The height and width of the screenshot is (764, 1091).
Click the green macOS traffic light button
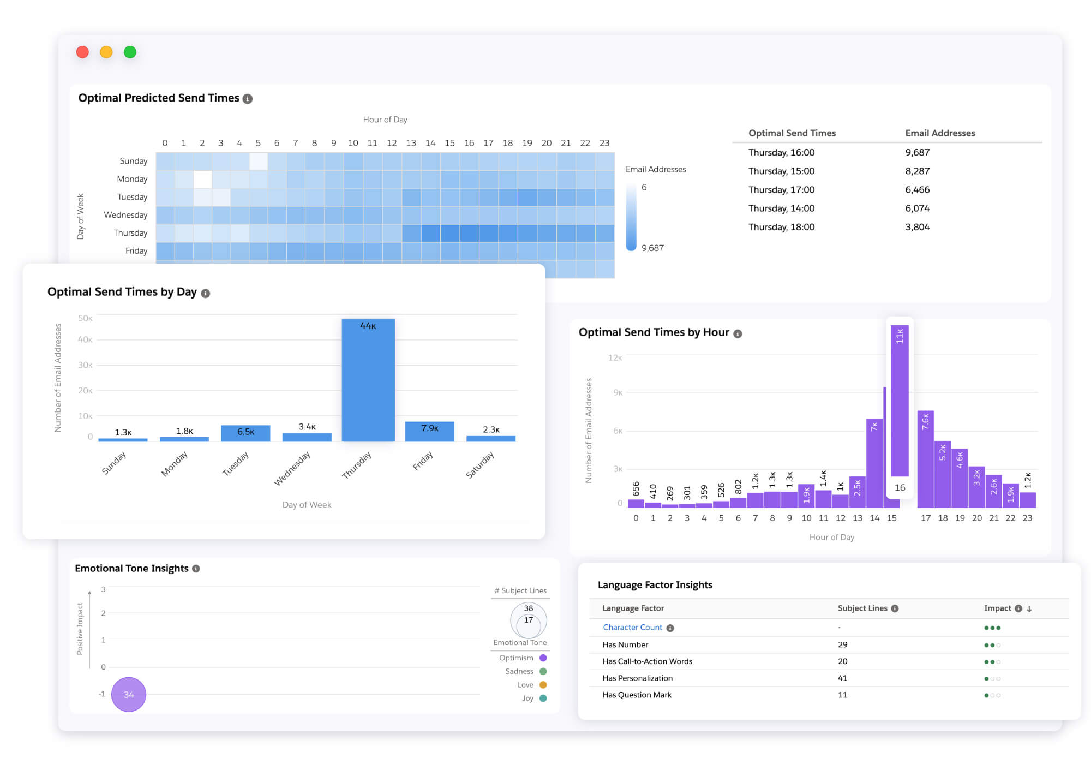[130, 52]
